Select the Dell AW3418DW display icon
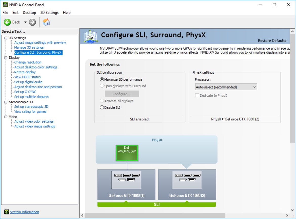The image size is (296, 219). click(x=127, y=153)
